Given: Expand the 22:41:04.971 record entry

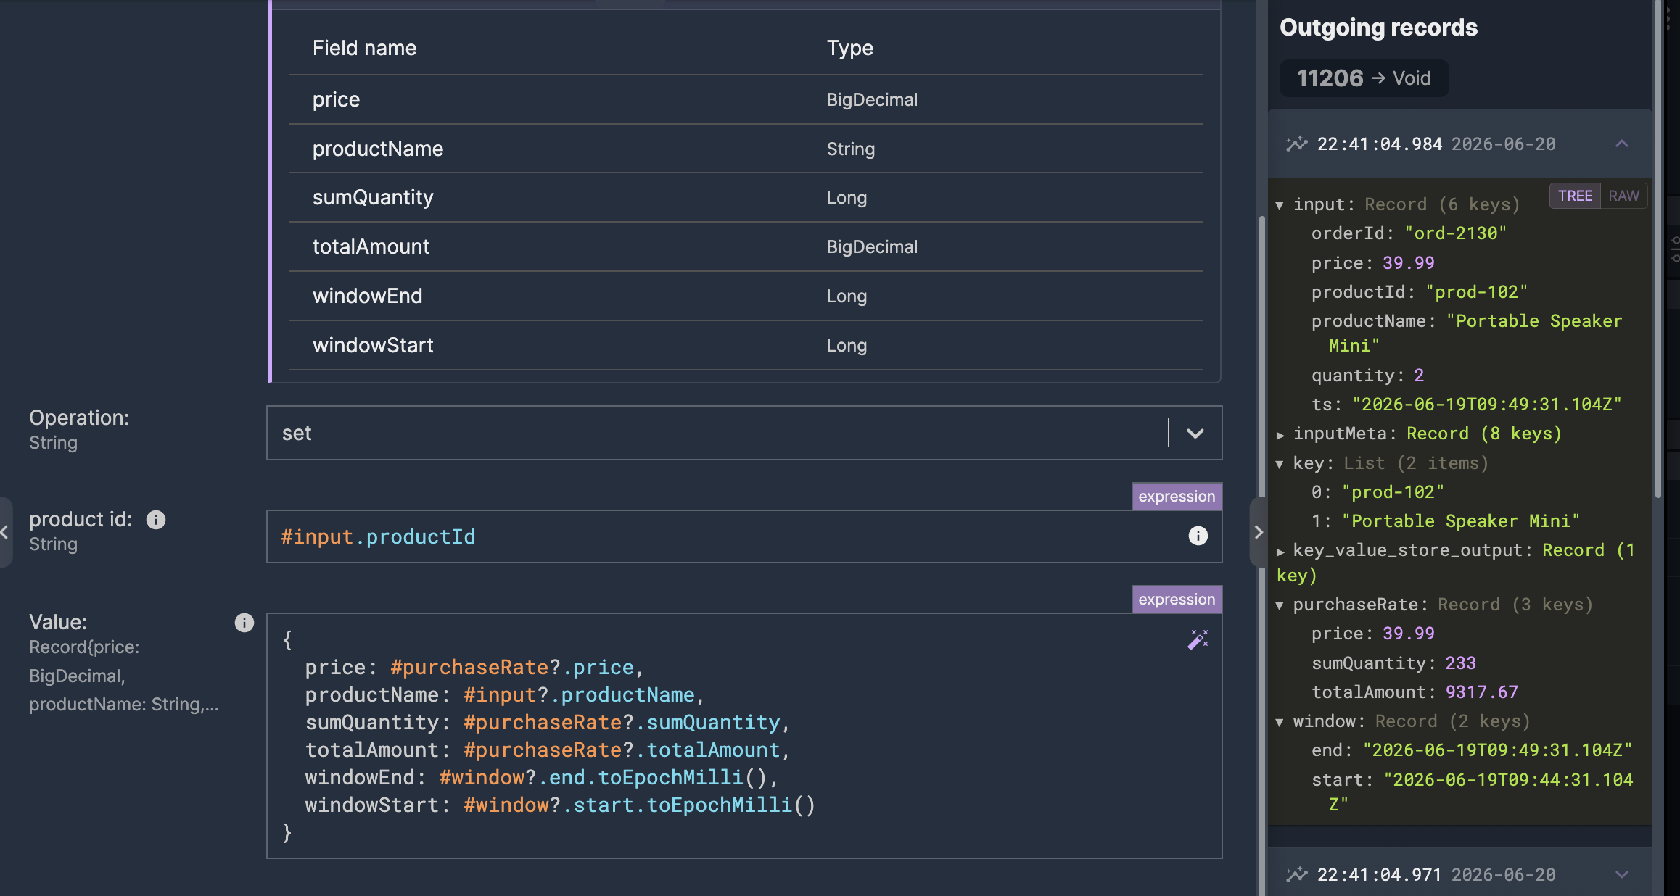Looking at the screenshot, I should tap(1622, 875).
